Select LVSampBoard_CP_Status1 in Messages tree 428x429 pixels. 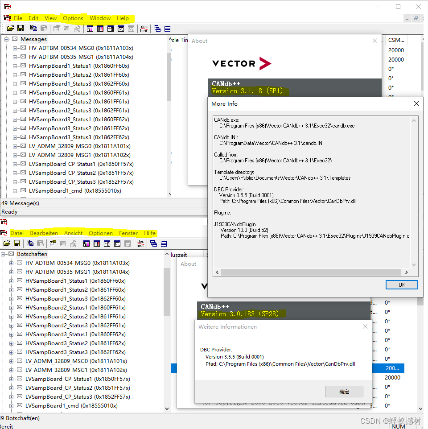[x=81, y=164]
